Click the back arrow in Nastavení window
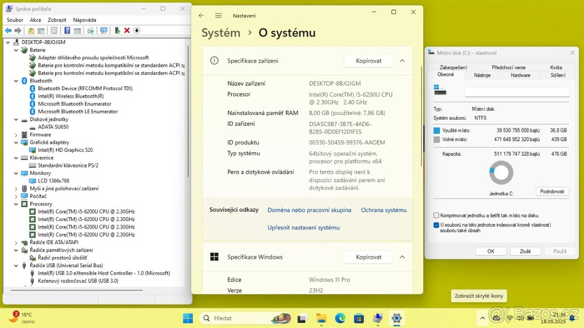The width and height of the screenshot is (584, 328). pos(201,16)
